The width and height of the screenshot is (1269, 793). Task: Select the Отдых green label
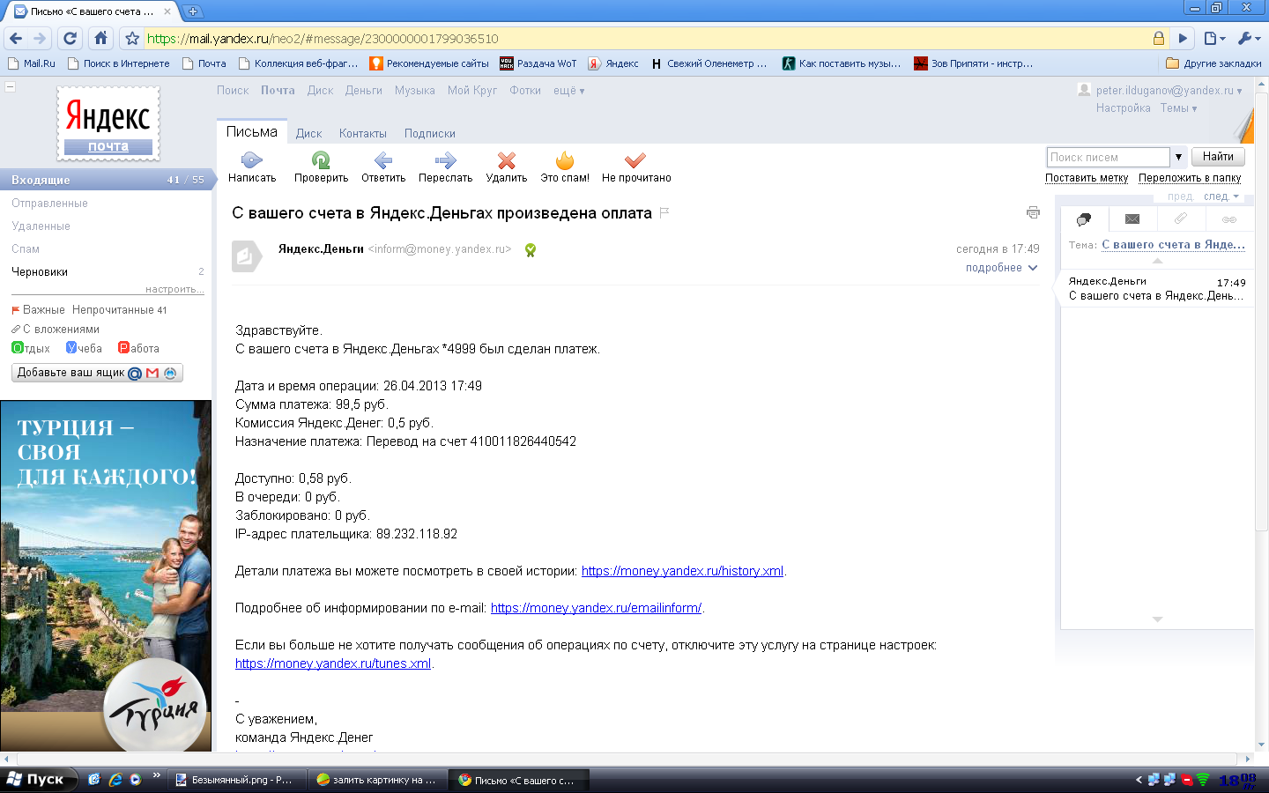point(31,348)
